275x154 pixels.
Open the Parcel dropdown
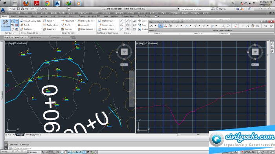(49, 21)
